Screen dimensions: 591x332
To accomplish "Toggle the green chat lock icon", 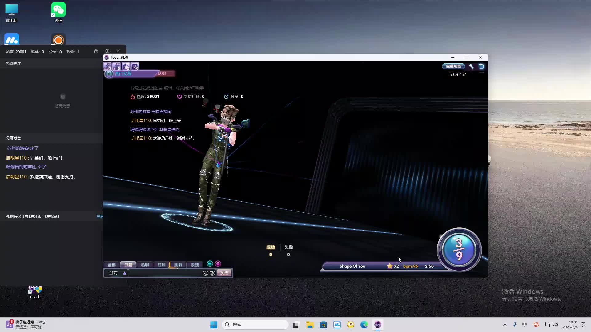I will coord(210,264).
